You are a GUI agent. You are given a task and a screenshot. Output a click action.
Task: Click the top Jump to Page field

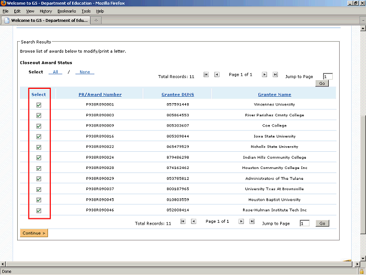[327, 76]
